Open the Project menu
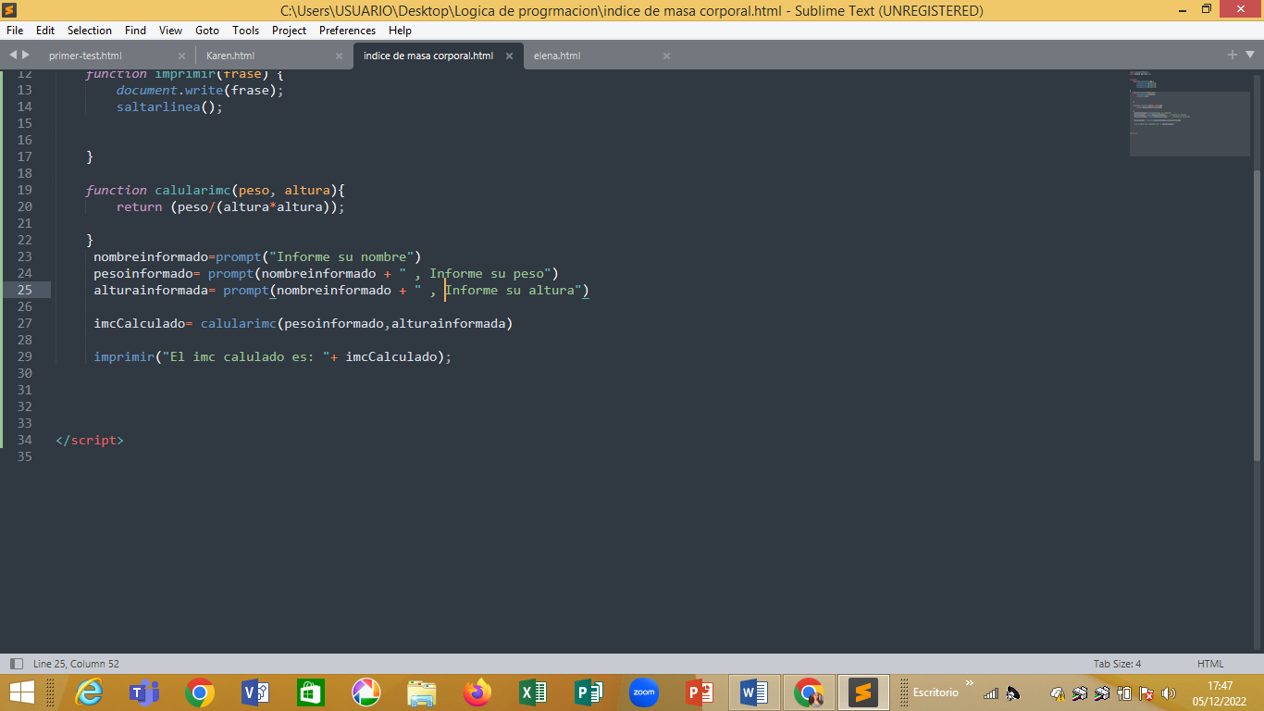This screenshot has width=1264, height=711. tap(290, 31)
